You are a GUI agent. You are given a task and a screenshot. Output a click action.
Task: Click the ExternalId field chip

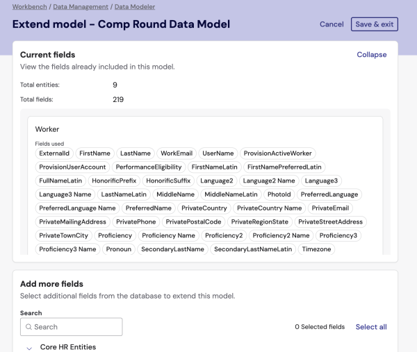point(54,153)
